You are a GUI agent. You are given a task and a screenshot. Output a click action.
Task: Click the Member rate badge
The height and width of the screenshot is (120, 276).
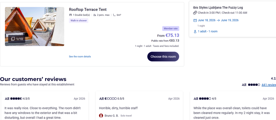[171, 29]
